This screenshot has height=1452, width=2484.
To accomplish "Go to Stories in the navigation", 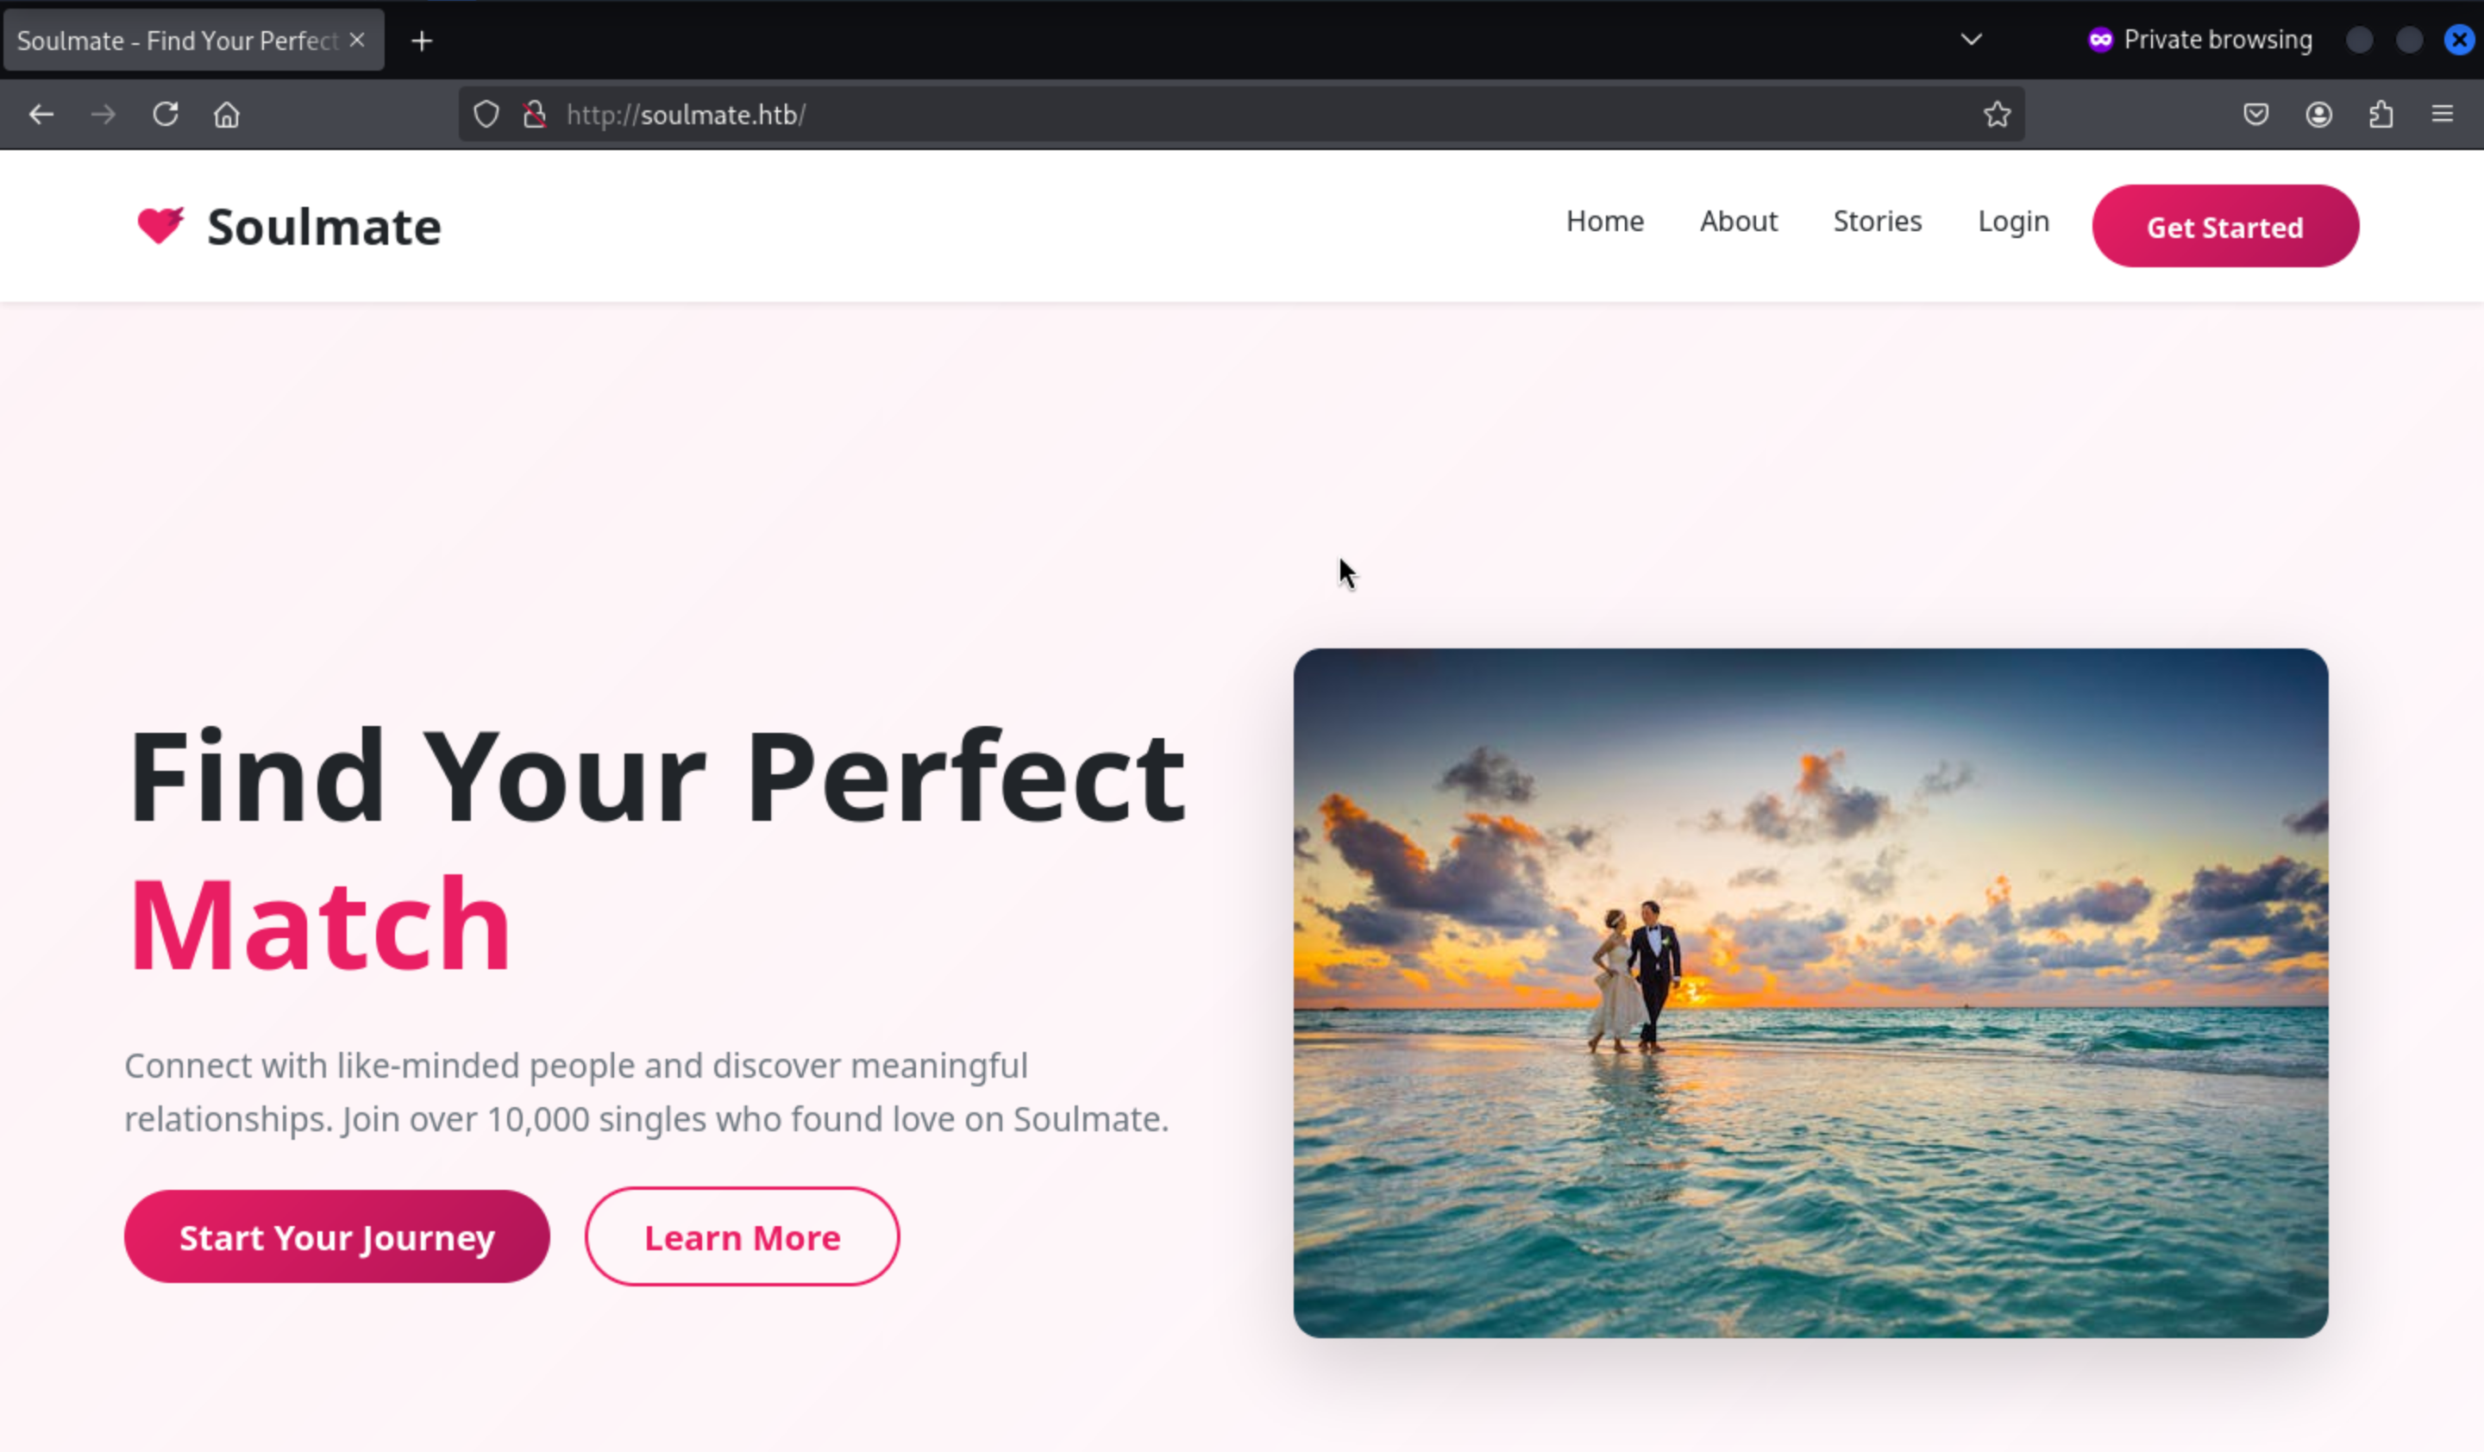I will pos(1877,221).
